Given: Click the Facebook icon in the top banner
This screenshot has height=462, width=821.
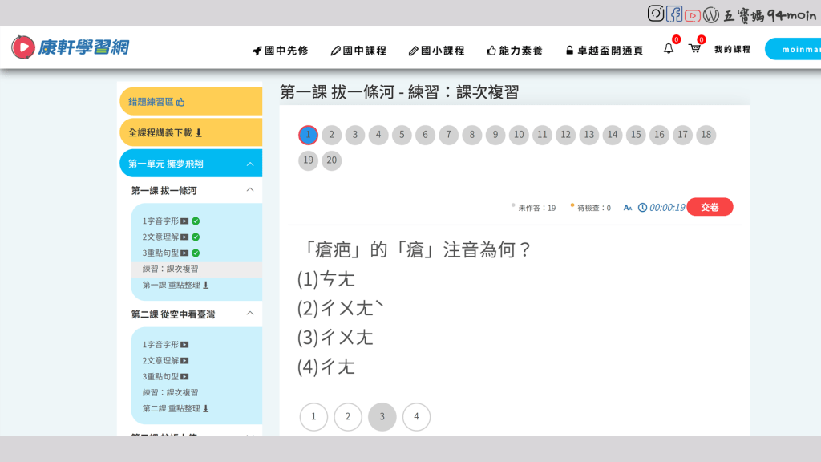Looking at the screenshot, I should tap(674, 14).
